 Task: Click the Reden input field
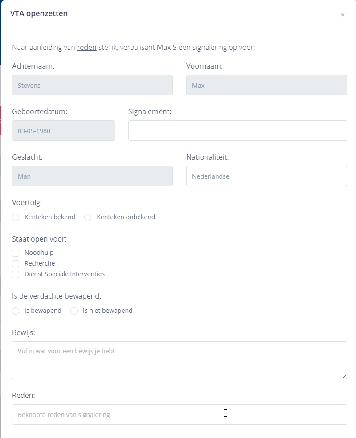tap(179, 414)
